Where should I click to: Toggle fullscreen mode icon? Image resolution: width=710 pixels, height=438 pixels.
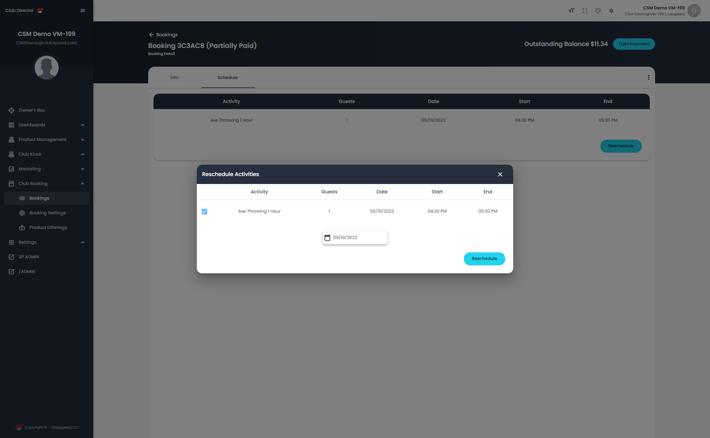(x=585, y=11)
